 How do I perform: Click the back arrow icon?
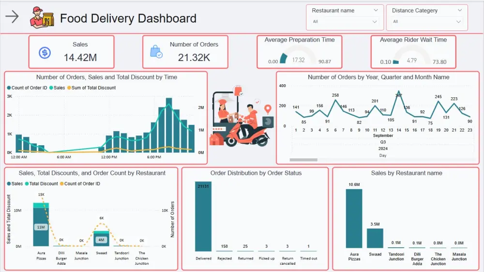(13, 16)
